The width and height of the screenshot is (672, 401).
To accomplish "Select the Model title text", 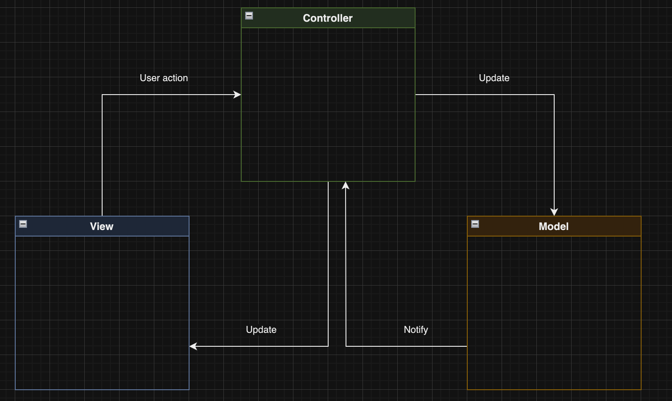I will 554,227.
